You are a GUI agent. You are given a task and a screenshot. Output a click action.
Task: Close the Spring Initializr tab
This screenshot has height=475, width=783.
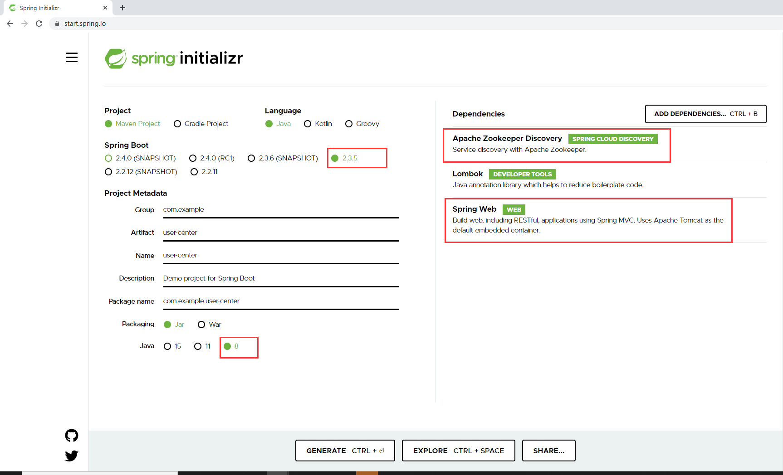click(105, 8)
